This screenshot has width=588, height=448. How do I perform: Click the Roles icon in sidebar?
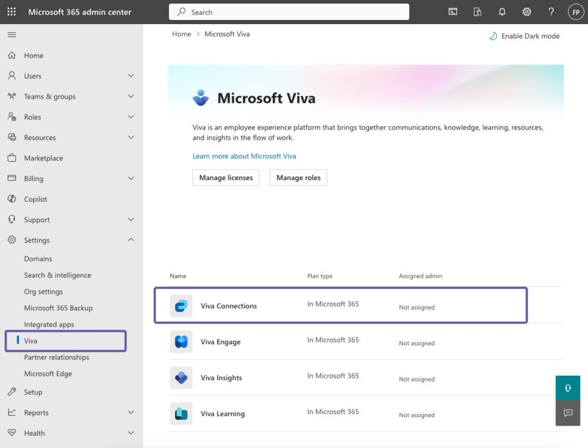pos(11,116)
